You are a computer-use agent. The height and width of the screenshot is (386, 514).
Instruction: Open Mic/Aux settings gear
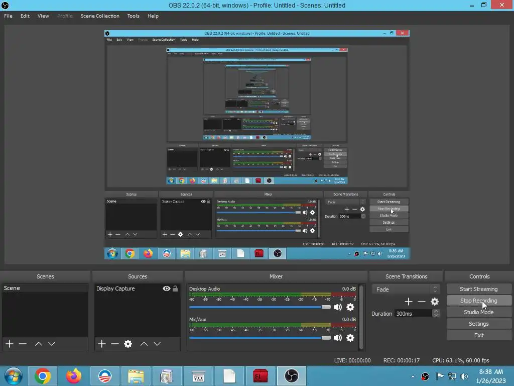[x=350, y=337]
